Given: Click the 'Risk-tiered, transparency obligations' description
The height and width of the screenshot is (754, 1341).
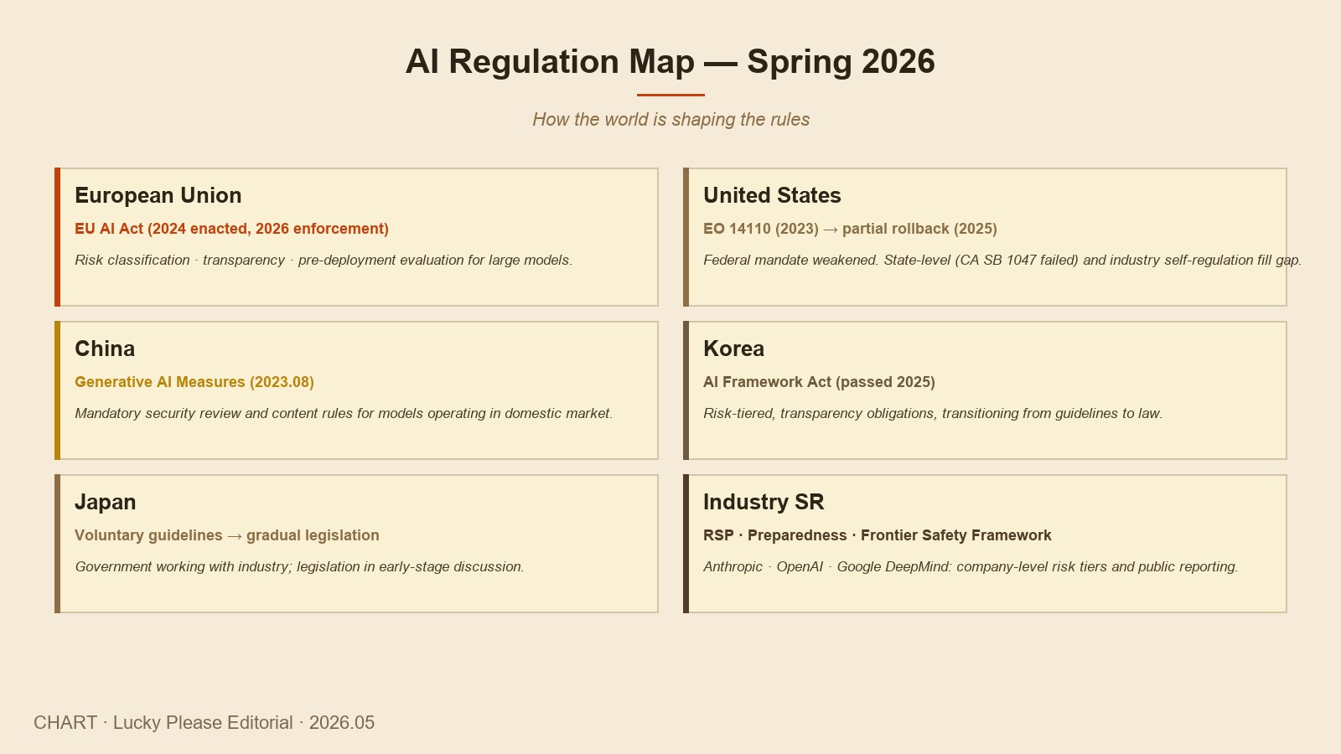Looking at the screenshot, I should click(933, 414).
